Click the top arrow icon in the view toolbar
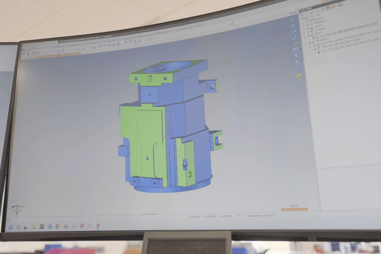Image resolution: width=381 pixels, height=254 pixels. point(293,19)
